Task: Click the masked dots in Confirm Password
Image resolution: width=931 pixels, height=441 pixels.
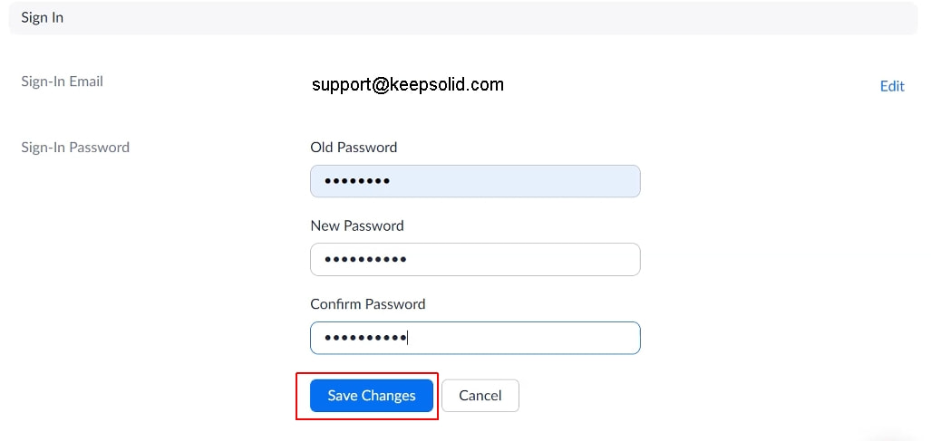Action: point(365,338)
